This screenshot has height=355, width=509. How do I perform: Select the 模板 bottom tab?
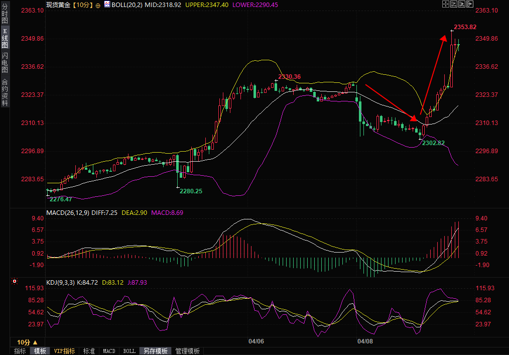tap(40, 351)
